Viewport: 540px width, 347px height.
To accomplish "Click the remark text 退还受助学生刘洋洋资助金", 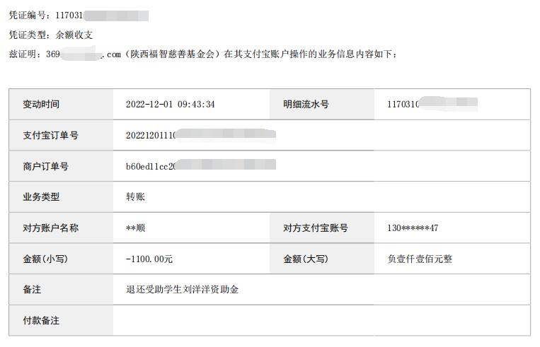I will tap(182, 289).
